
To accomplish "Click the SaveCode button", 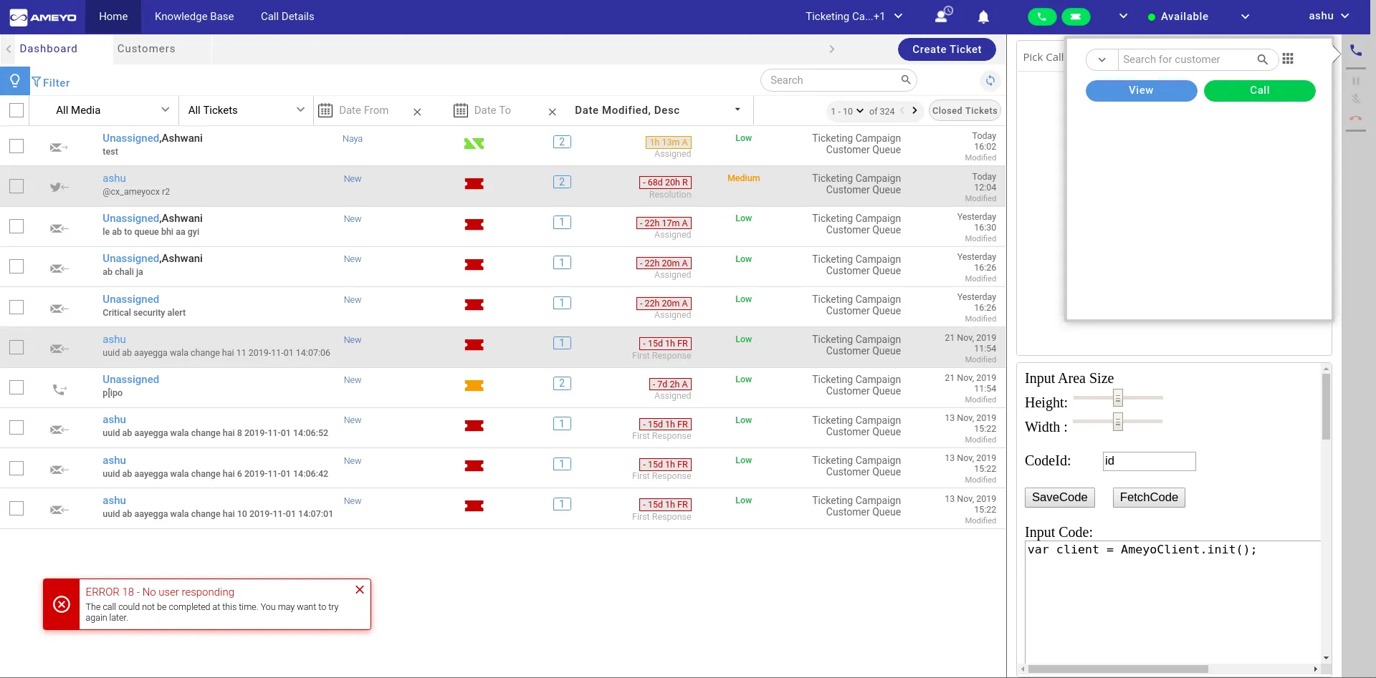I will (1059, 498).
